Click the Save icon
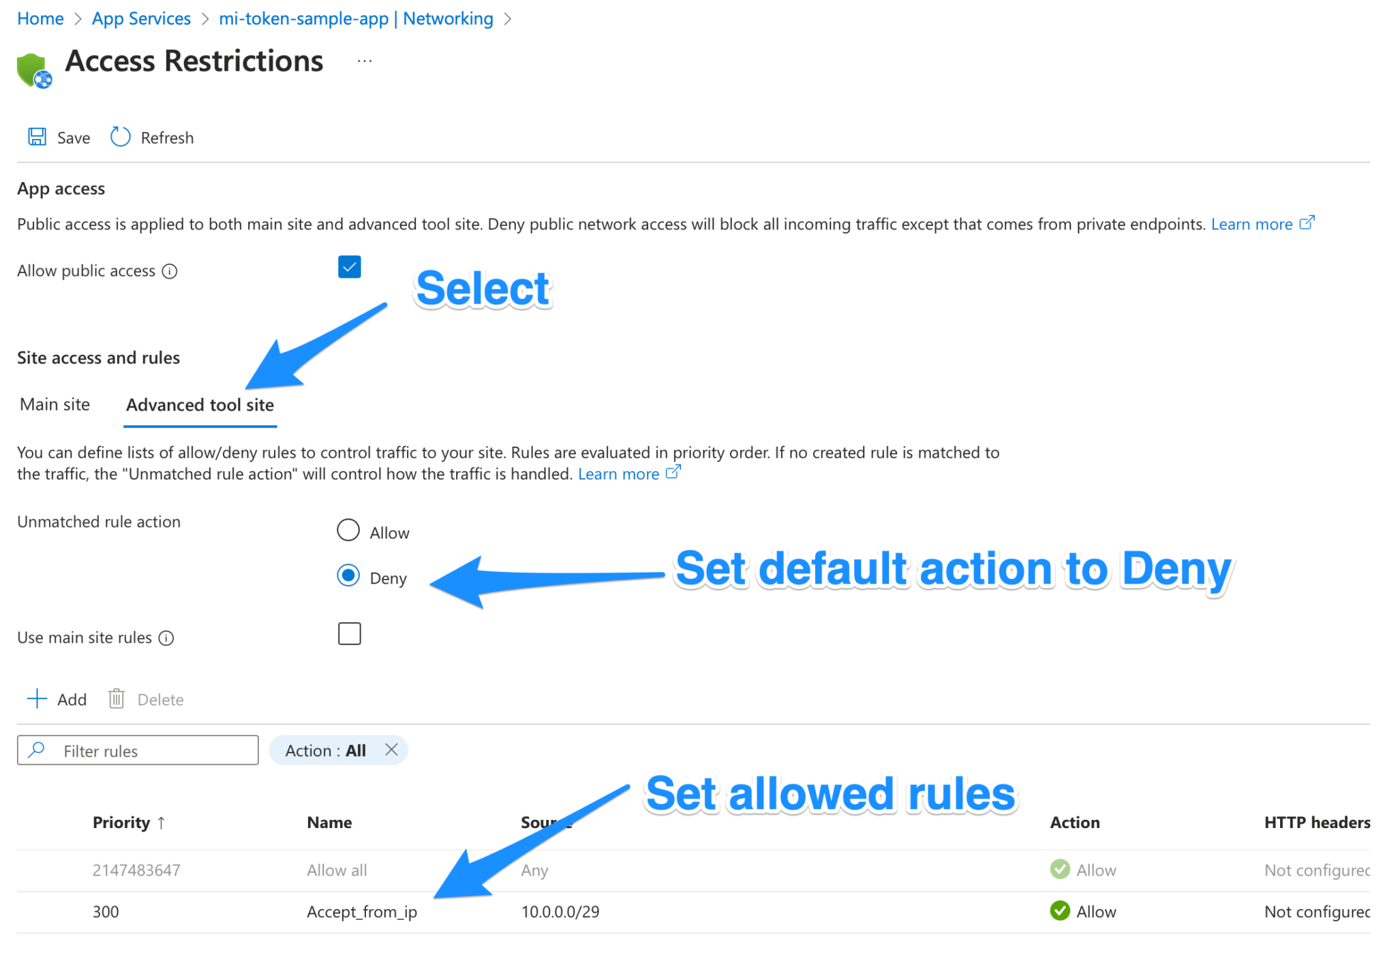This screenshot has height=969, width=1396. coord(37,136)
